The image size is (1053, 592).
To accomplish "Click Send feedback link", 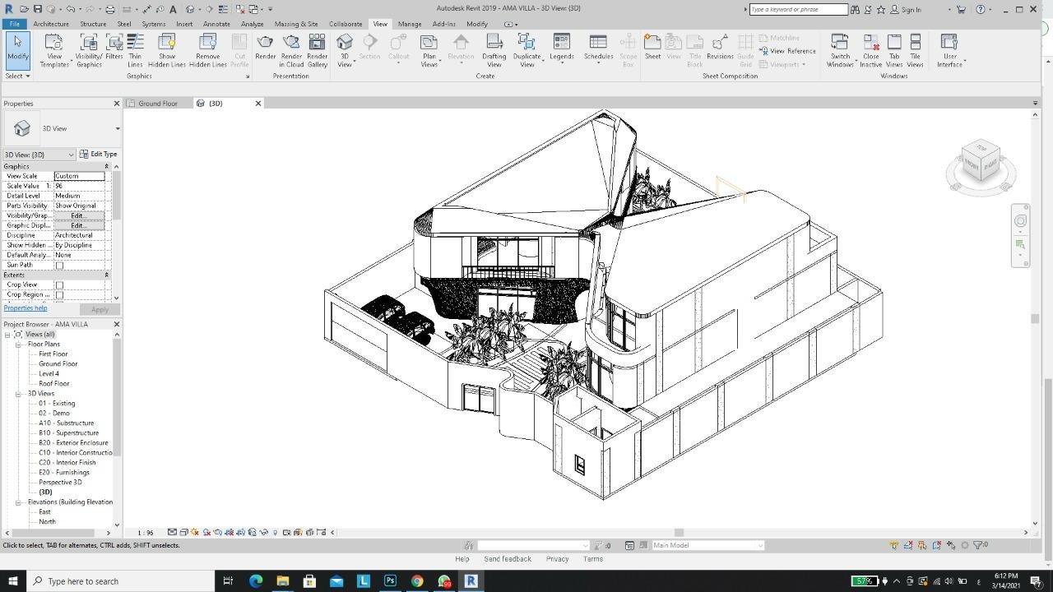I will point(508,559).
